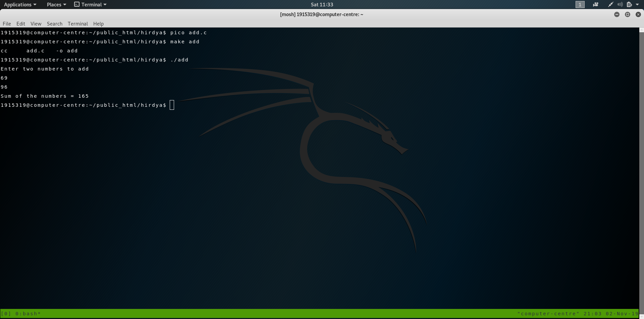Click the input number '69'
This screenshot has height=319, width=644.
(x=4, y=78)
